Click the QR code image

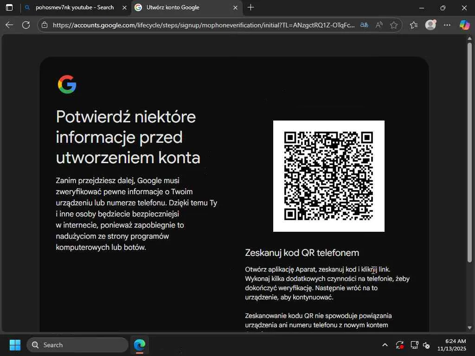(x=329, y=176)
